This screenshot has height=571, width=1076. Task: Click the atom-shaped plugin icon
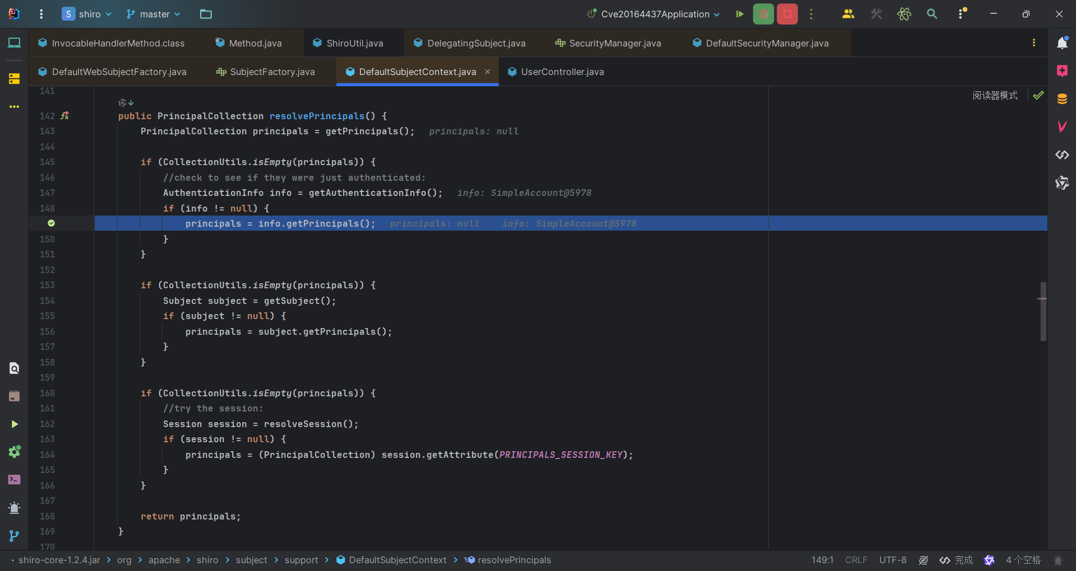click(904, 14)
